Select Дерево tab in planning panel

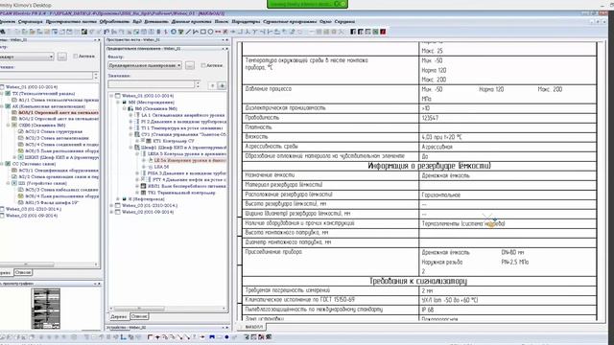[119, 316]
